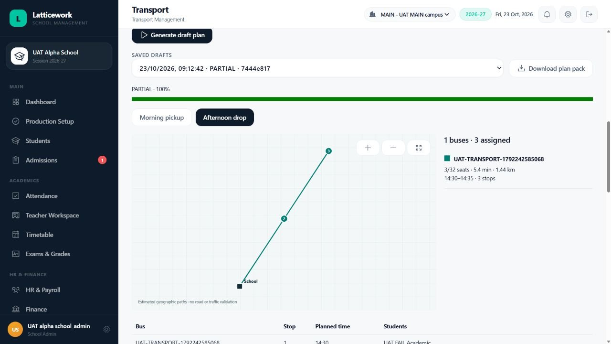Open user settings gear beside school_admin

click(106, 329)
